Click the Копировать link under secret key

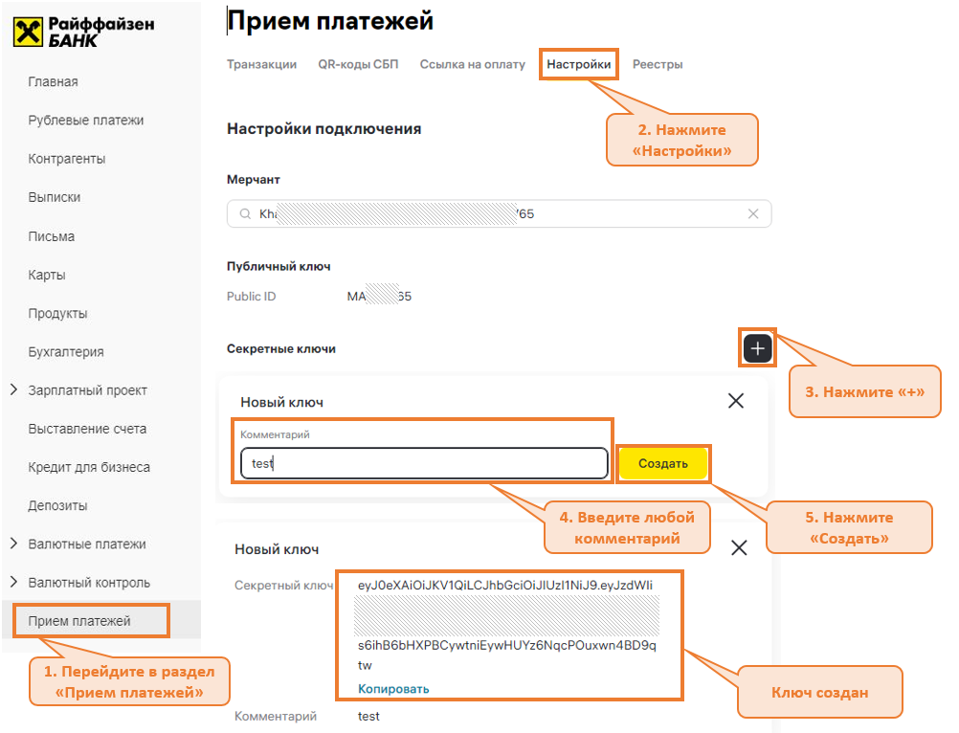[x=393, y=689]
